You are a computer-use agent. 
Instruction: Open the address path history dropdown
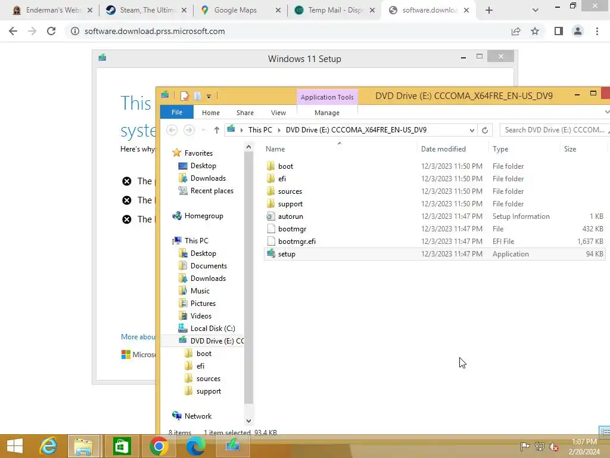pos(472,130)
